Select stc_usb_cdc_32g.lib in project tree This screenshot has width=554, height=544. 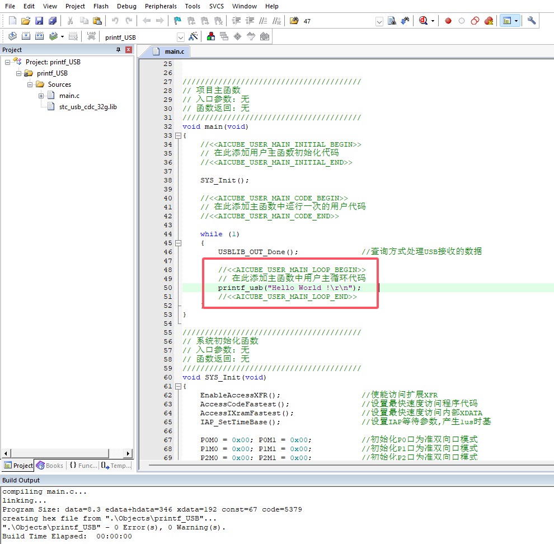[x=88, y=107]
